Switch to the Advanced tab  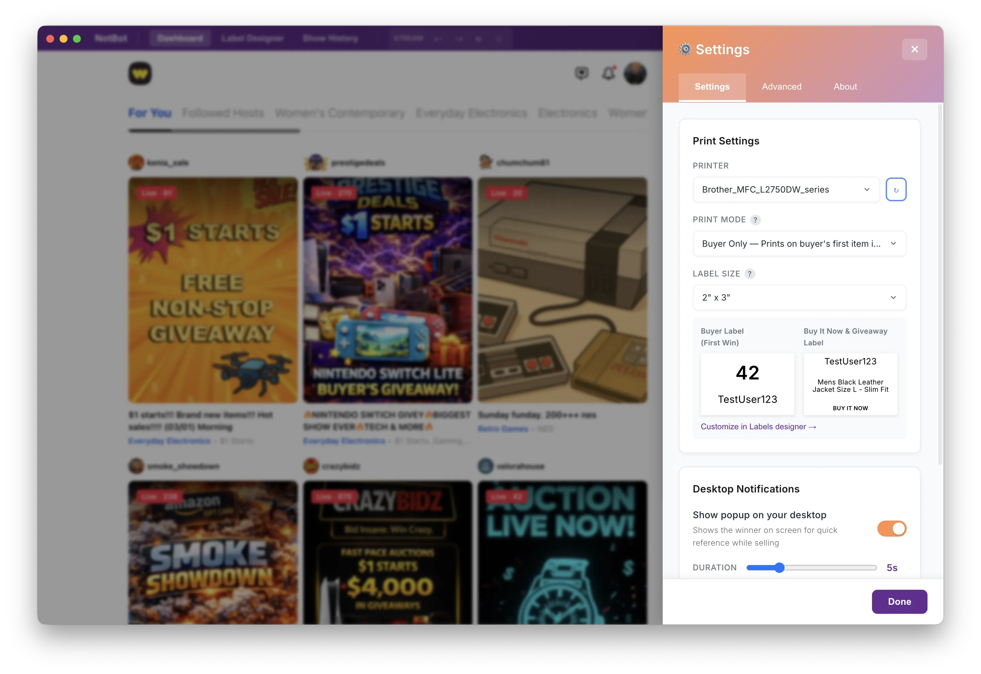(782, 87)
